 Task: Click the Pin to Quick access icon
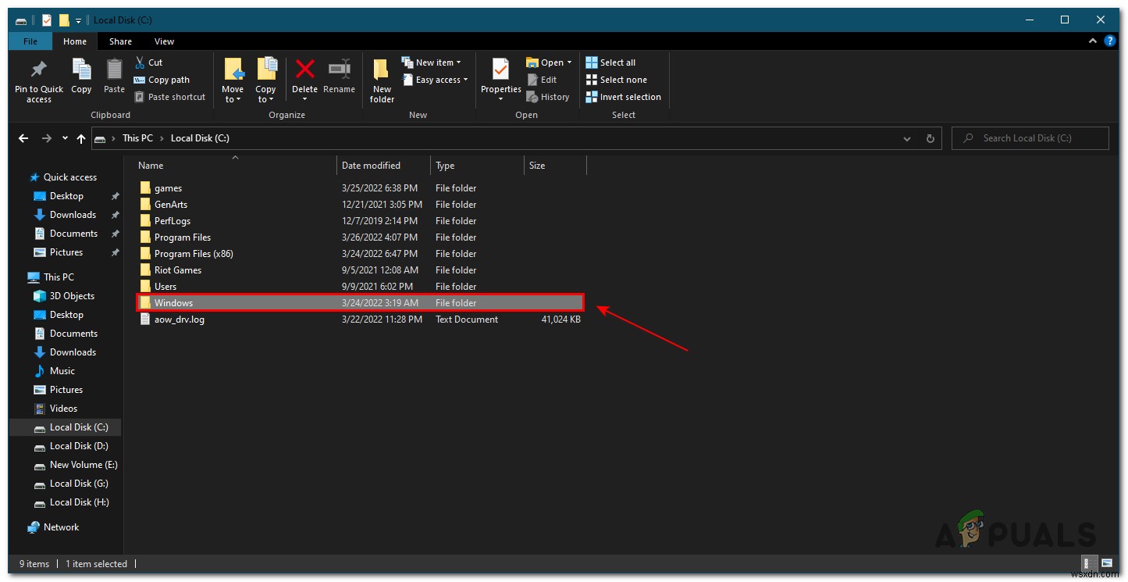(37, 78)
